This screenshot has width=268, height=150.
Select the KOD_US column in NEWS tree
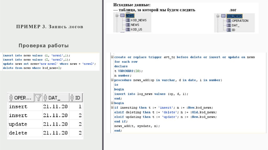tap(136, 30)
